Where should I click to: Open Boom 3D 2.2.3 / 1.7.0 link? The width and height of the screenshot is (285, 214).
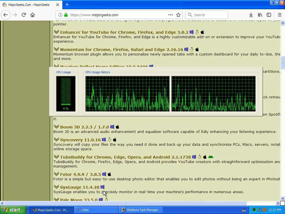pyautogui.click(x=85, y=127)
